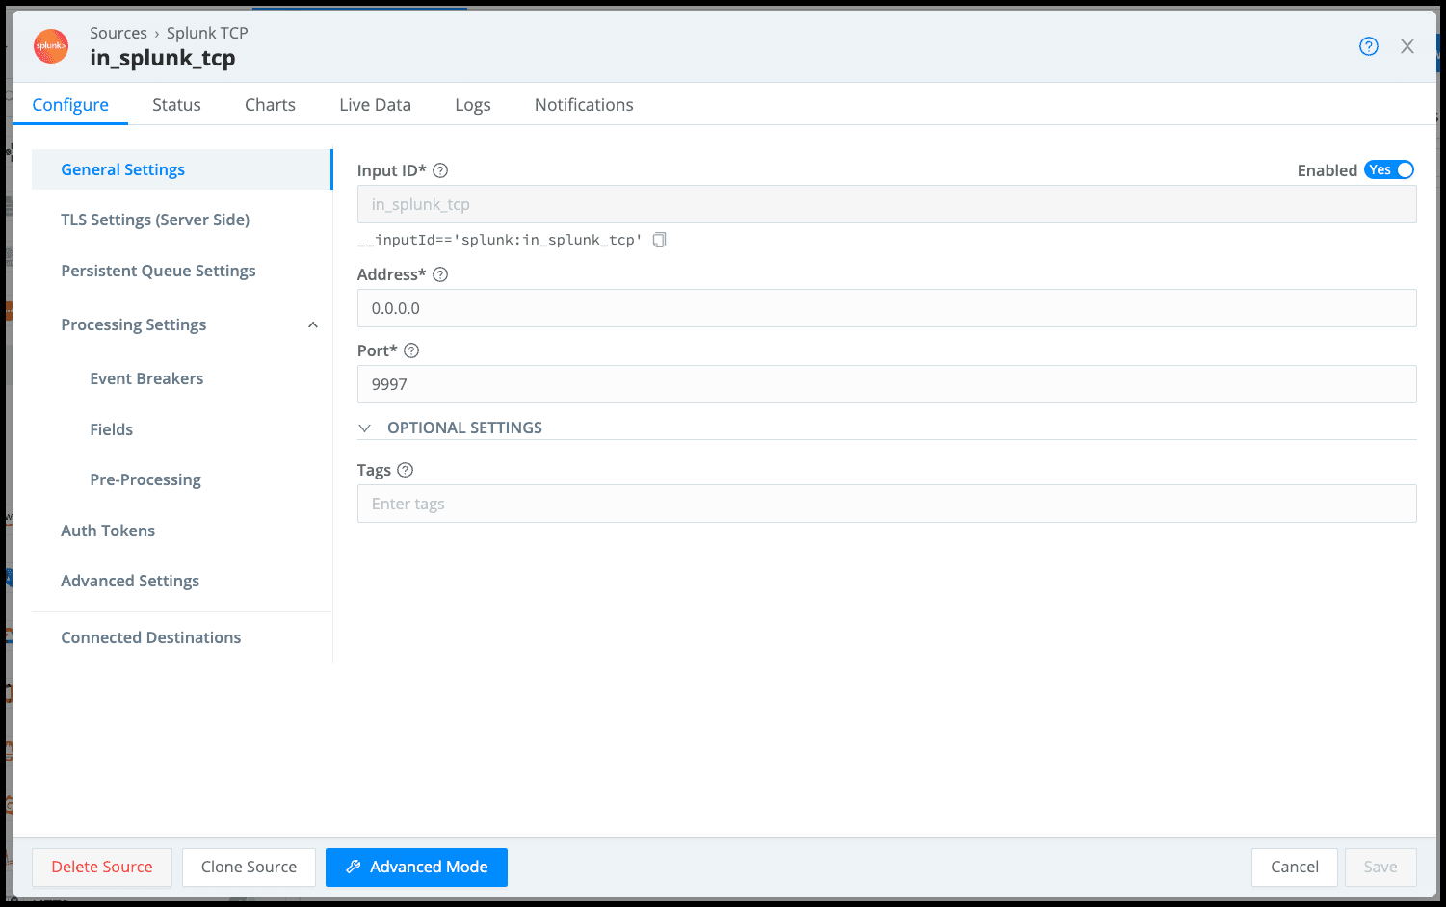Viewport: 1446px width, 907px height.
Task: Click the Advanced Mode button
Action: coord(416,867)
